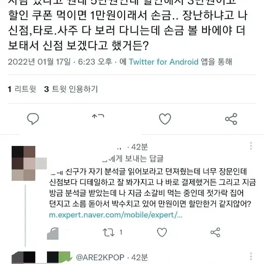Share the first reply via share icon
264x264 pixels.
pos(215,232)
